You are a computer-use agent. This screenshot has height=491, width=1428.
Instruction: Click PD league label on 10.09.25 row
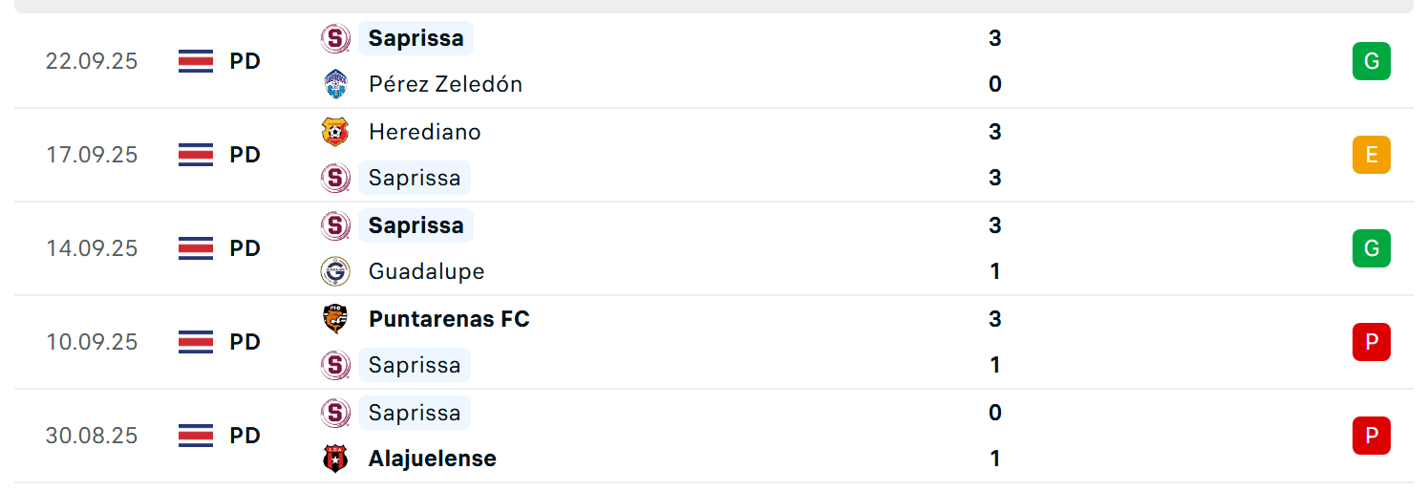[245, 342]
